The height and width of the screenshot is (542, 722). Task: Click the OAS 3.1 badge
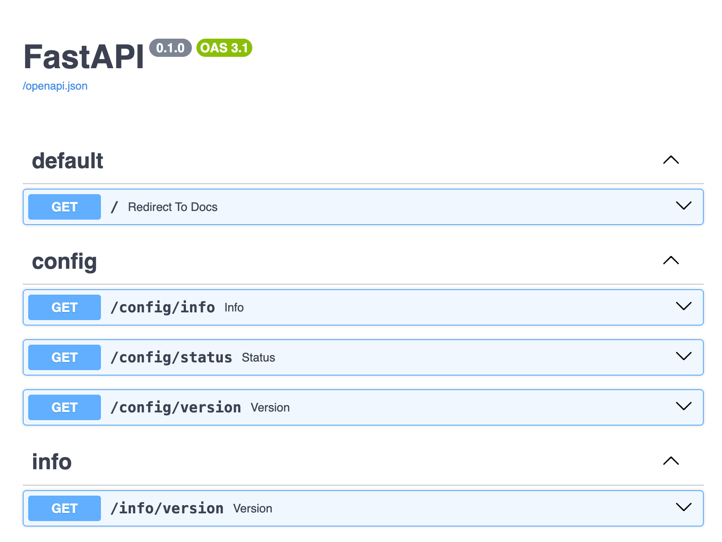(x=224, y=48)
